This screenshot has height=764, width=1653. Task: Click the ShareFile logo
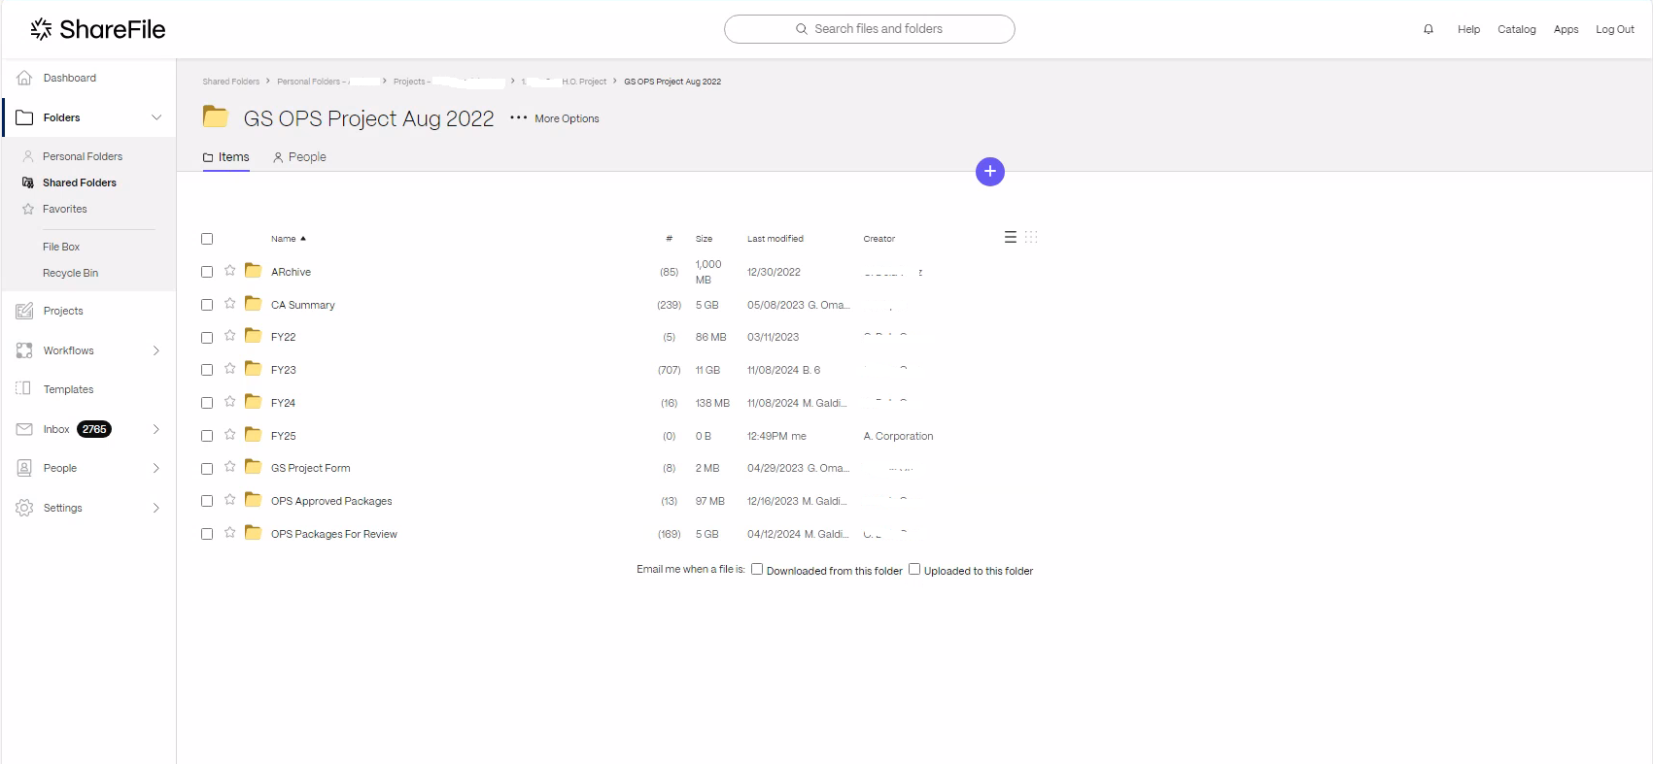[98, 29]
